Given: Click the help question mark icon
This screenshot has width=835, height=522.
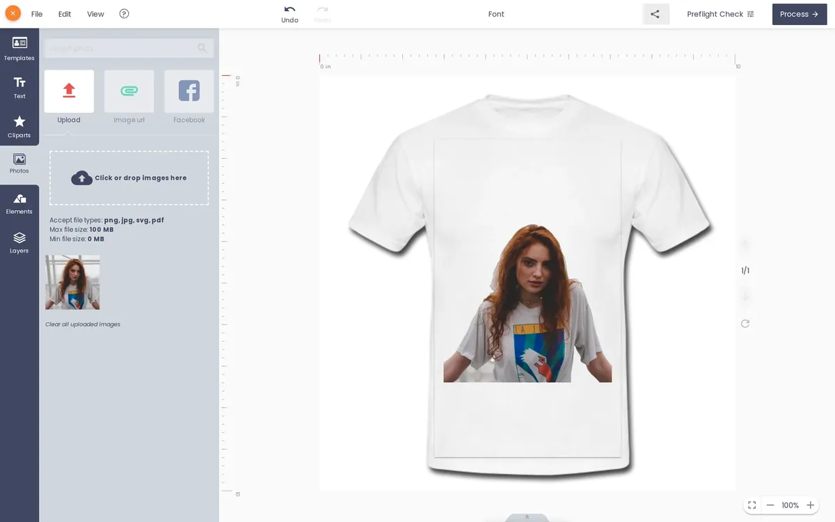Looking at the screenshot, I should click(x=124, y=13).
